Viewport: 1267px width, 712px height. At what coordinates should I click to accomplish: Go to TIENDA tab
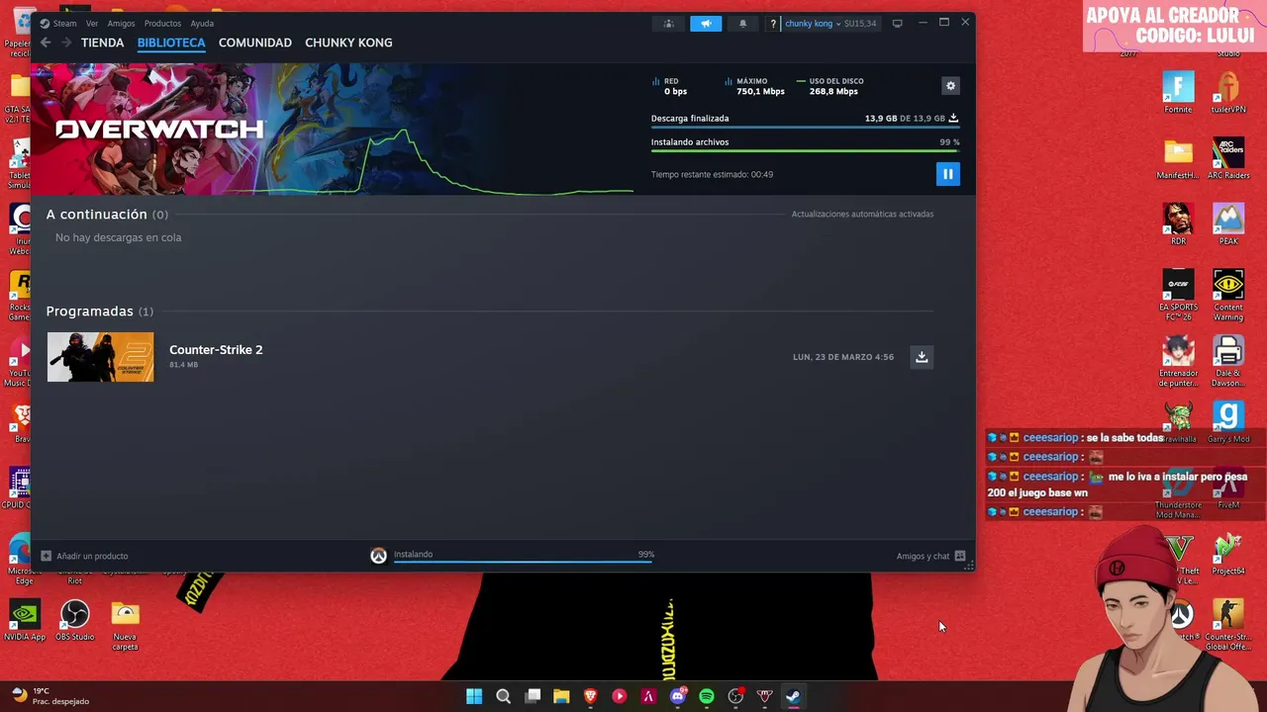103,43
